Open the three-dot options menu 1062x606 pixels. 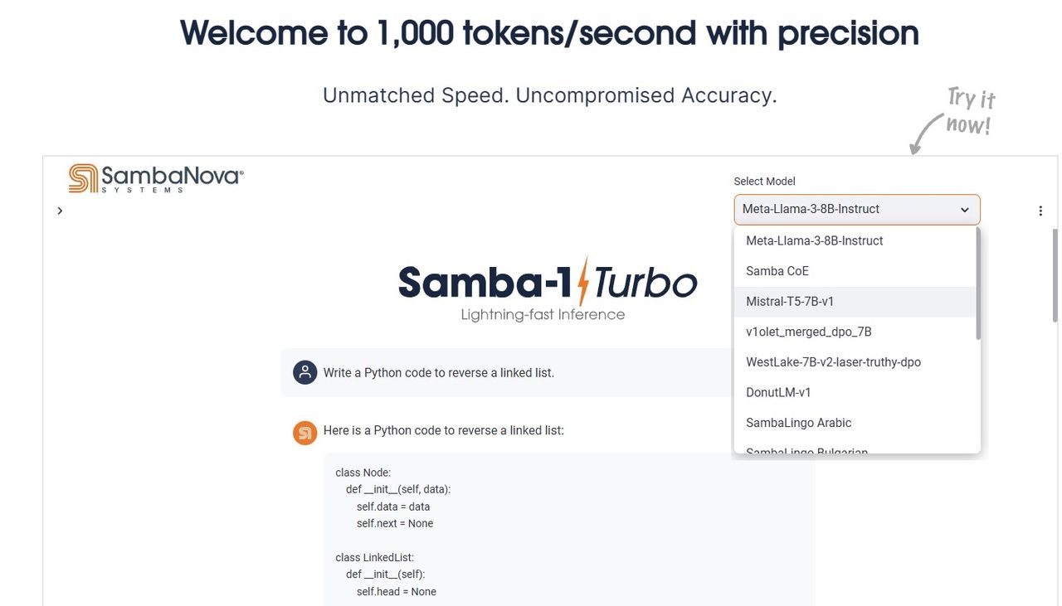coord(1040,211)
